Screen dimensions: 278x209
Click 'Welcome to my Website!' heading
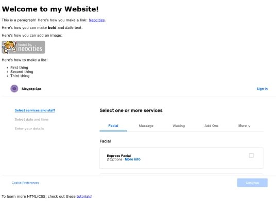(50, 9)
